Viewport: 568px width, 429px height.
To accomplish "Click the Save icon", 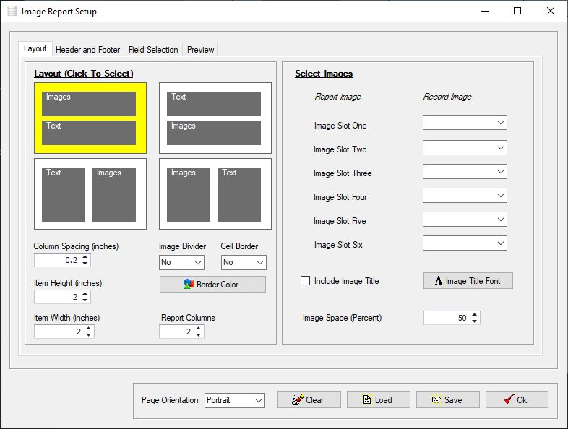I will (x=436, y=399).
